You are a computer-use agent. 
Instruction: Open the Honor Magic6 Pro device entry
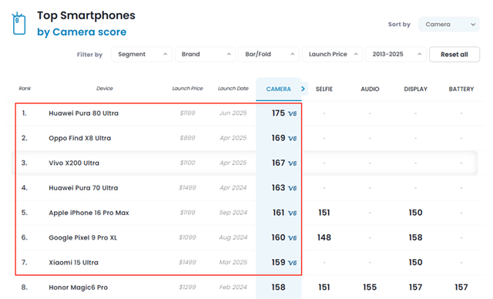tap(79, 287)
